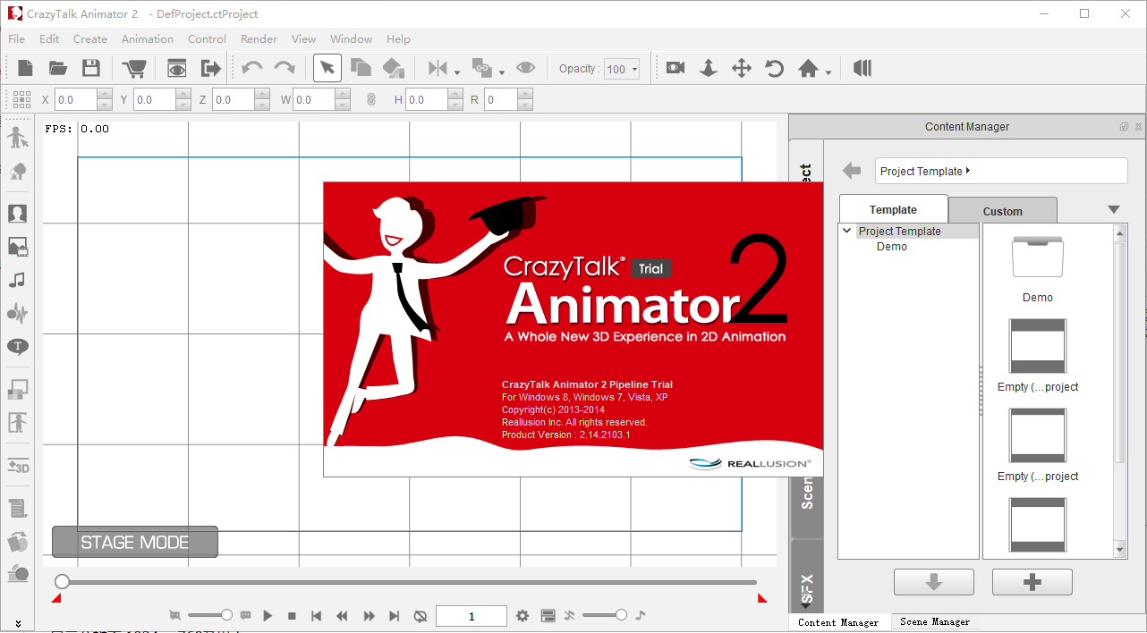The width and height of the screenshot is (1147, 633).
Task: Click the timeline playhead slider handle
Action: pyautogui.click(x=62, y=582)
